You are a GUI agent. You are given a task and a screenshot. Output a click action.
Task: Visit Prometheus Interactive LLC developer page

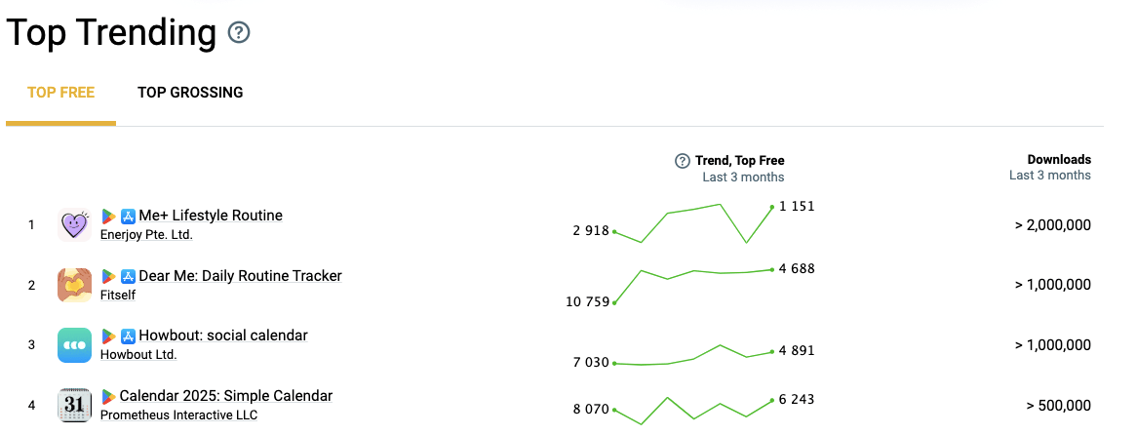tap(178, 415)
